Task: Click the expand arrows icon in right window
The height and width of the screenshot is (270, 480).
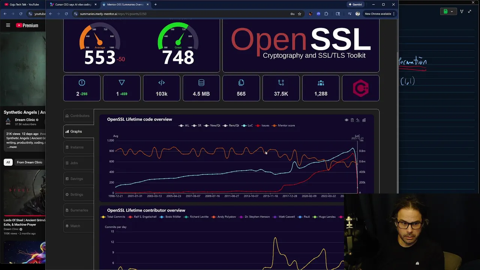Action: click(469, 11)
